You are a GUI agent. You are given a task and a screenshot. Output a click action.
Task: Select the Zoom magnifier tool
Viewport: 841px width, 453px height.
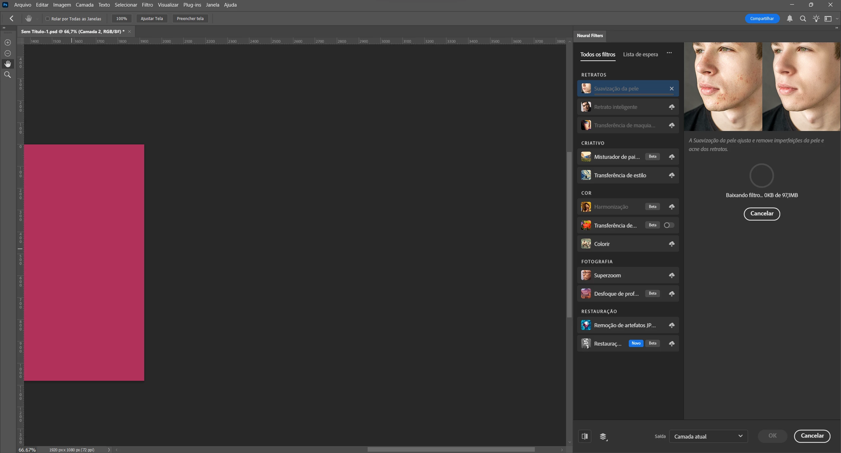[x=8, y=75]
